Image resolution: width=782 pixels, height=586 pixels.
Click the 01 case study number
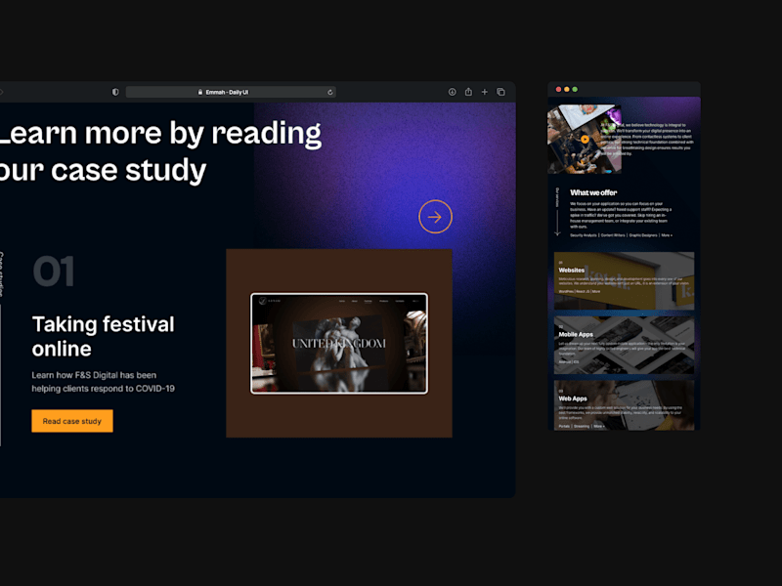(54, 272)
